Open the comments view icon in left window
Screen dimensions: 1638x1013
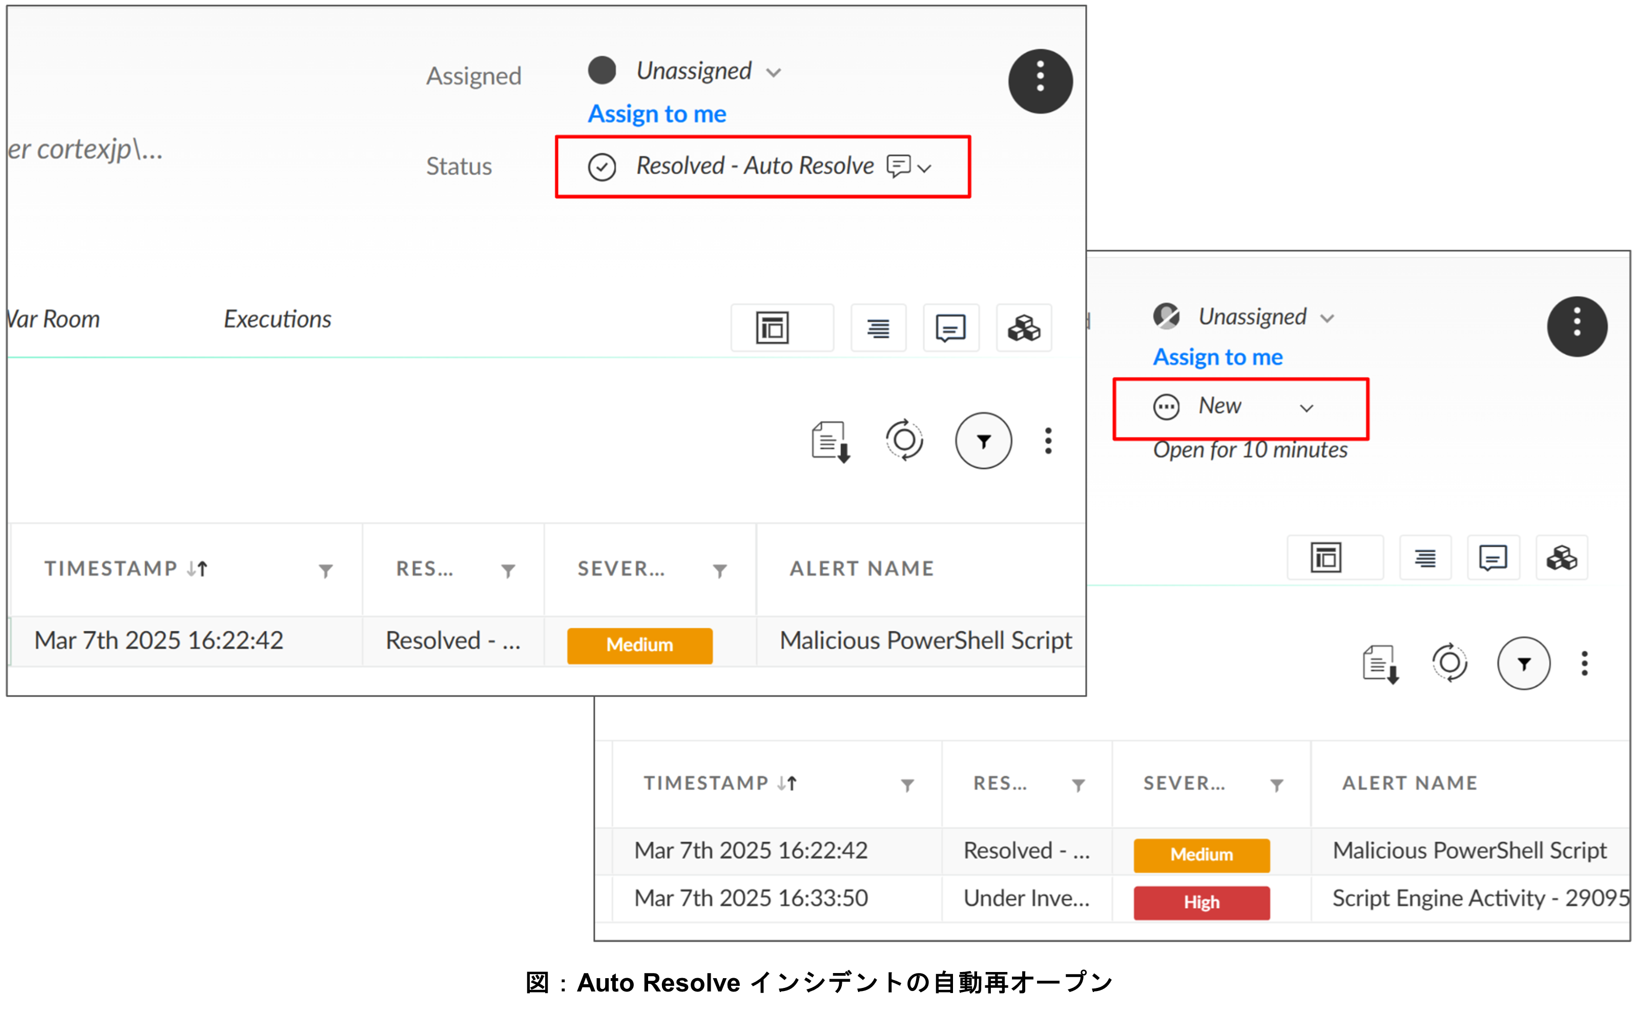point(950,327)
